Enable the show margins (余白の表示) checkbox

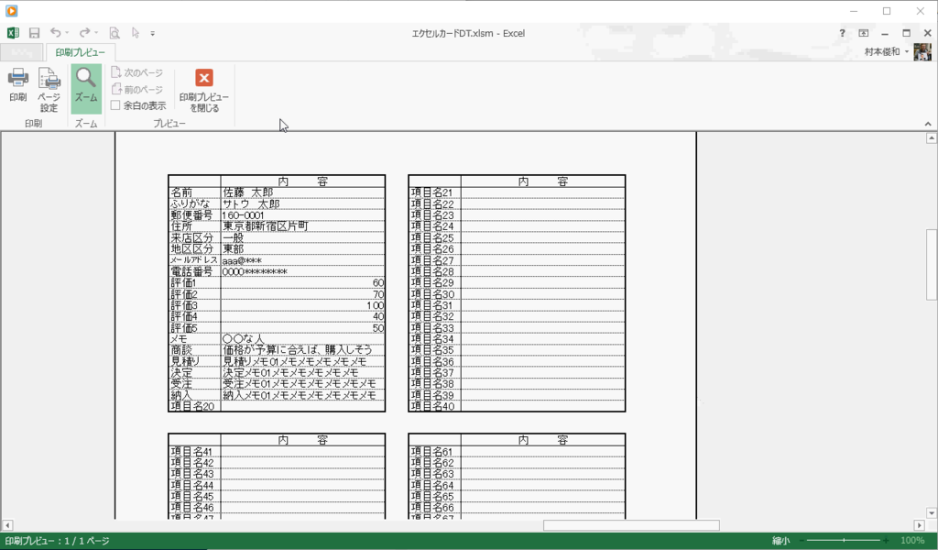pos(115,105)
